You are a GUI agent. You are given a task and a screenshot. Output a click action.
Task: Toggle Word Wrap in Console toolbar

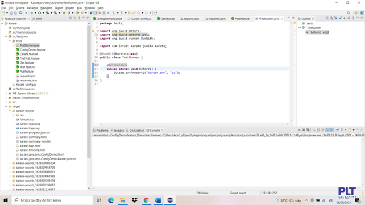pos(323,130)
